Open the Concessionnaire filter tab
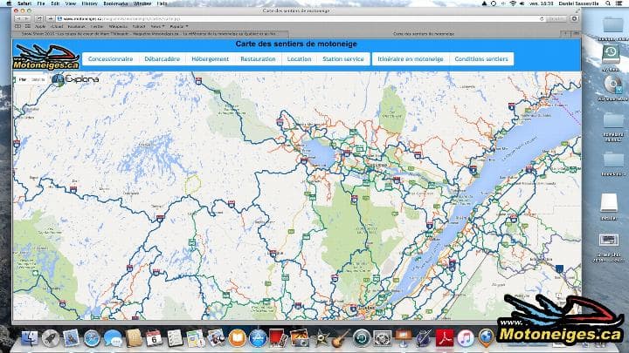629x353 pixels. [110, 59]
